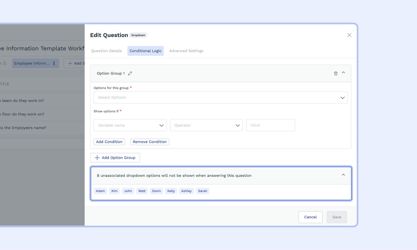This screenshot has height=250, width=417.
Task: Close the Edit Question dialog
Action: coord(349,35)
